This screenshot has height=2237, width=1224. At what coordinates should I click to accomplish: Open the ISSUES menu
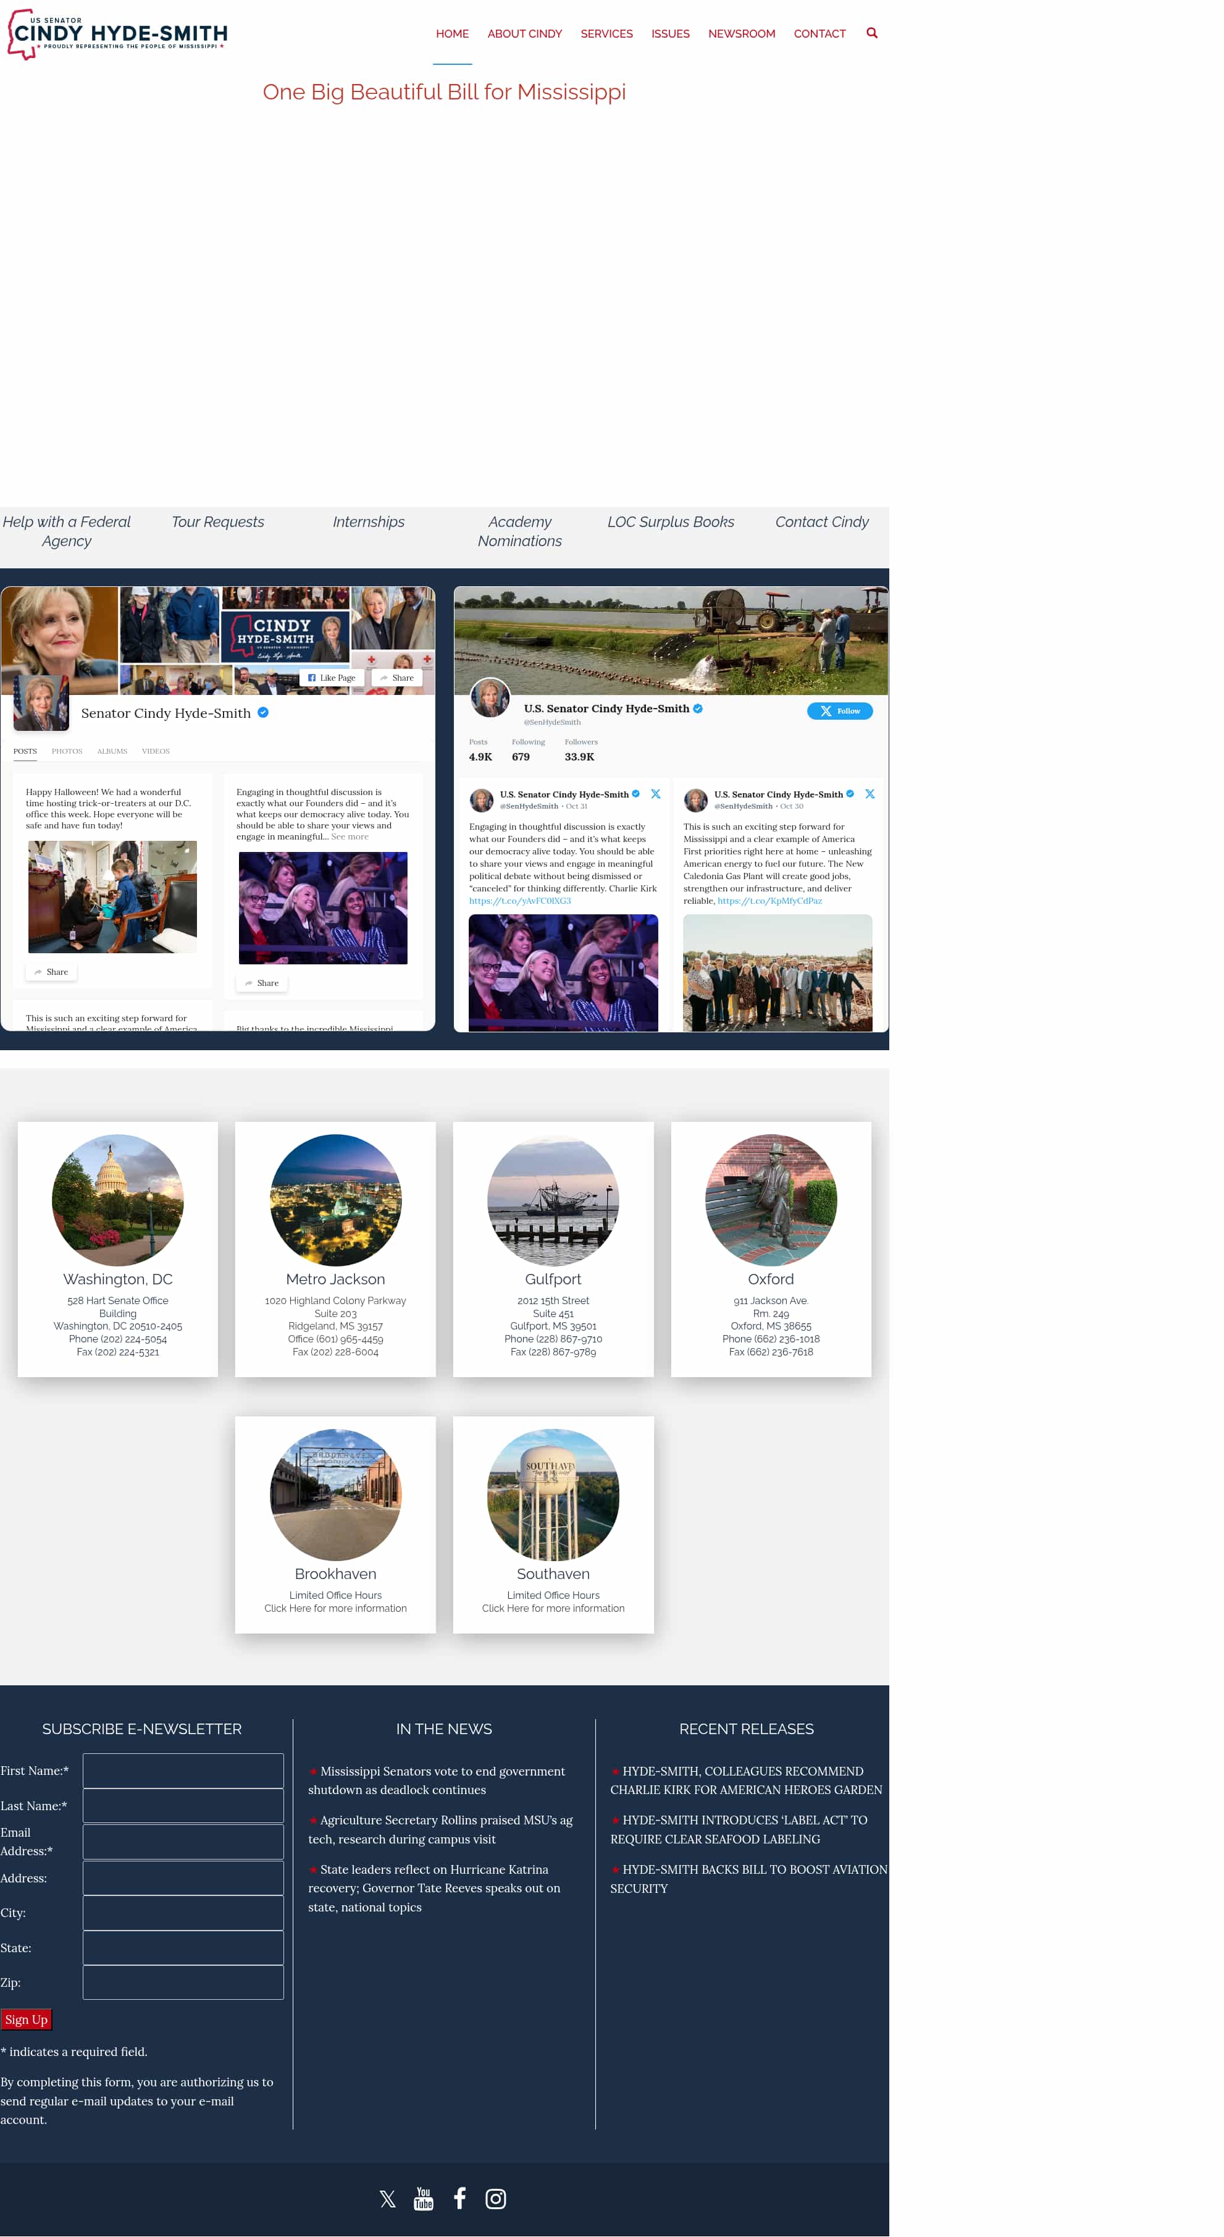(670, 33)
